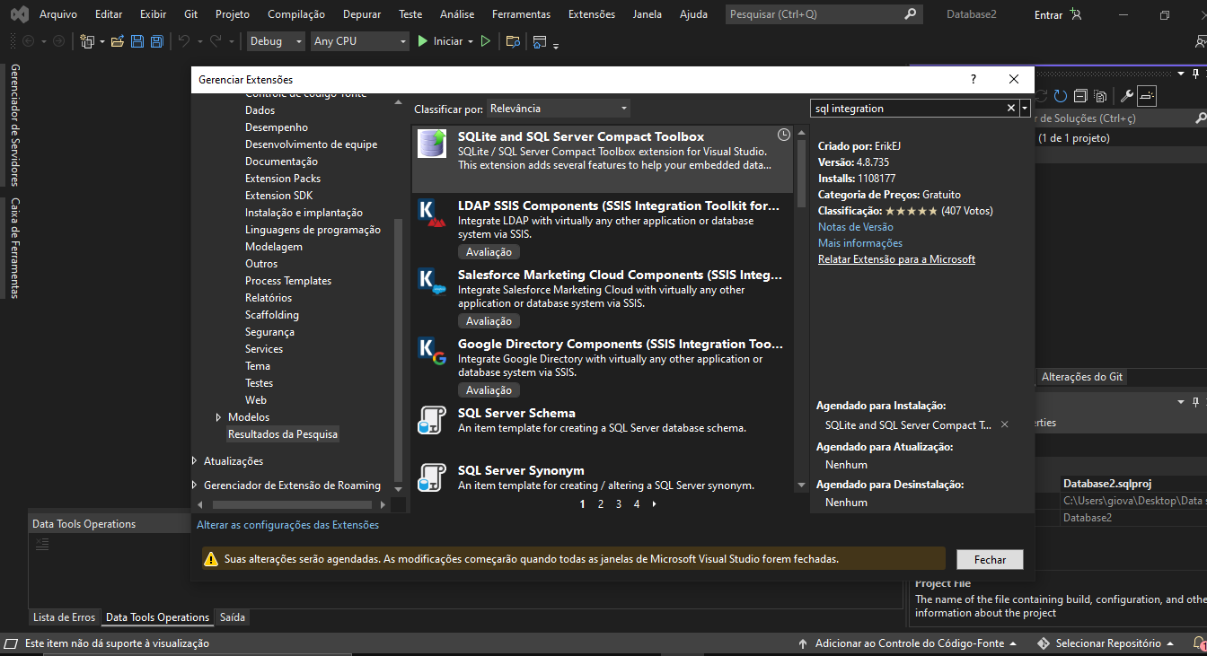Click the Fechar button
The height and width of the screenshot is (656, 1207).
[990, 559]
